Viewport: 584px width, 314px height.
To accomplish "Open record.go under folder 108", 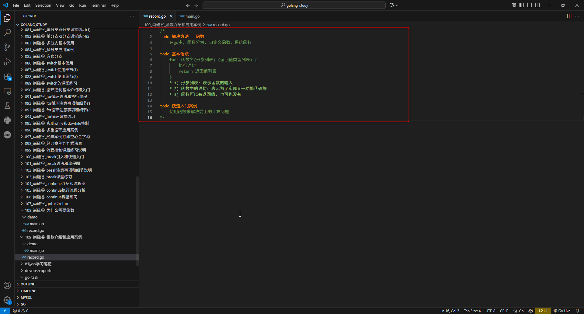I will tap(77, 230).
